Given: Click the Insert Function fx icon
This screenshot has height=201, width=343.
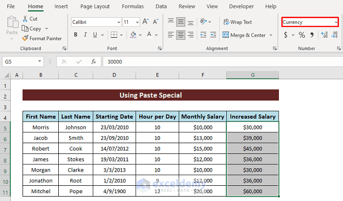Looking at the screenshot, I should coord(94,62).
